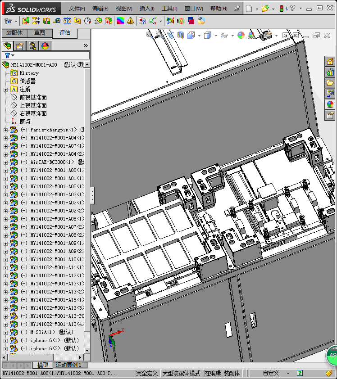
Task: Open the ConfigurationManager panel tab
Action: 32,45
